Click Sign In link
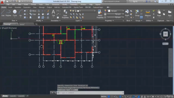 point(135,1)
